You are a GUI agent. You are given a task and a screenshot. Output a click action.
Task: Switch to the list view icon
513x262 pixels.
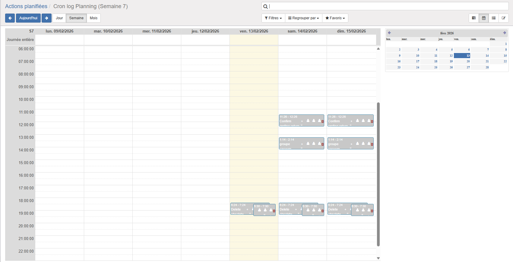pos(494,18)
